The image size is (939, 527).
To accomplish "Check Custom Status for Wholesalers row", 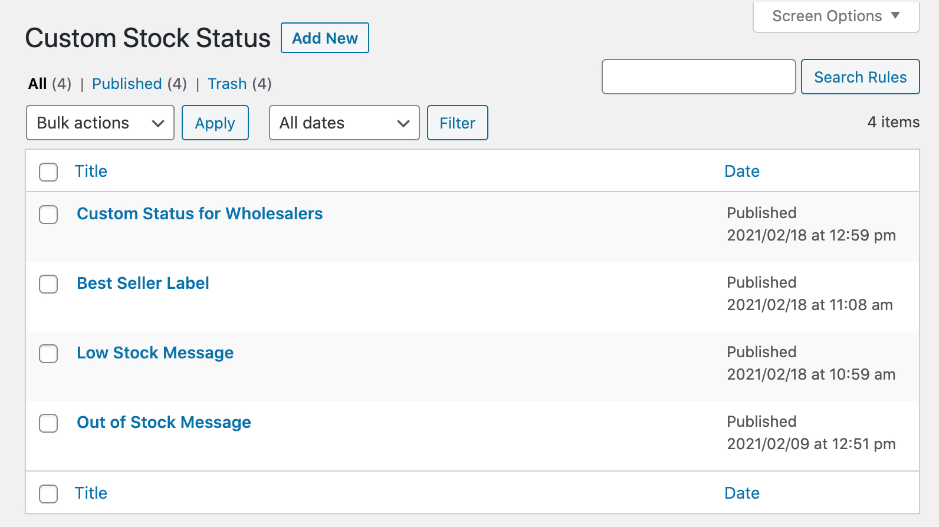I will [48, 215].
